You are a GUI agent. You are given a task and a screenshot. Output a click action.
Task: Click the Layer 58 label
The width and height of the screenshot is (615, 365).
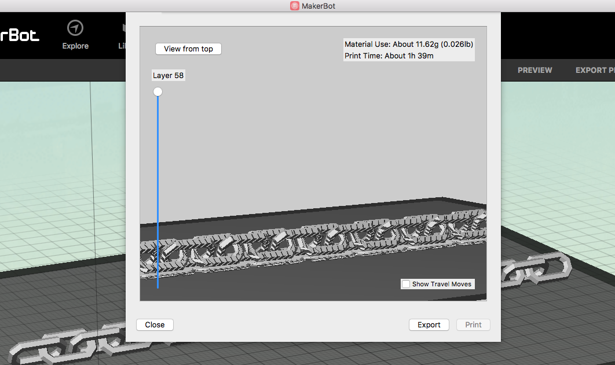pos(169,75)
